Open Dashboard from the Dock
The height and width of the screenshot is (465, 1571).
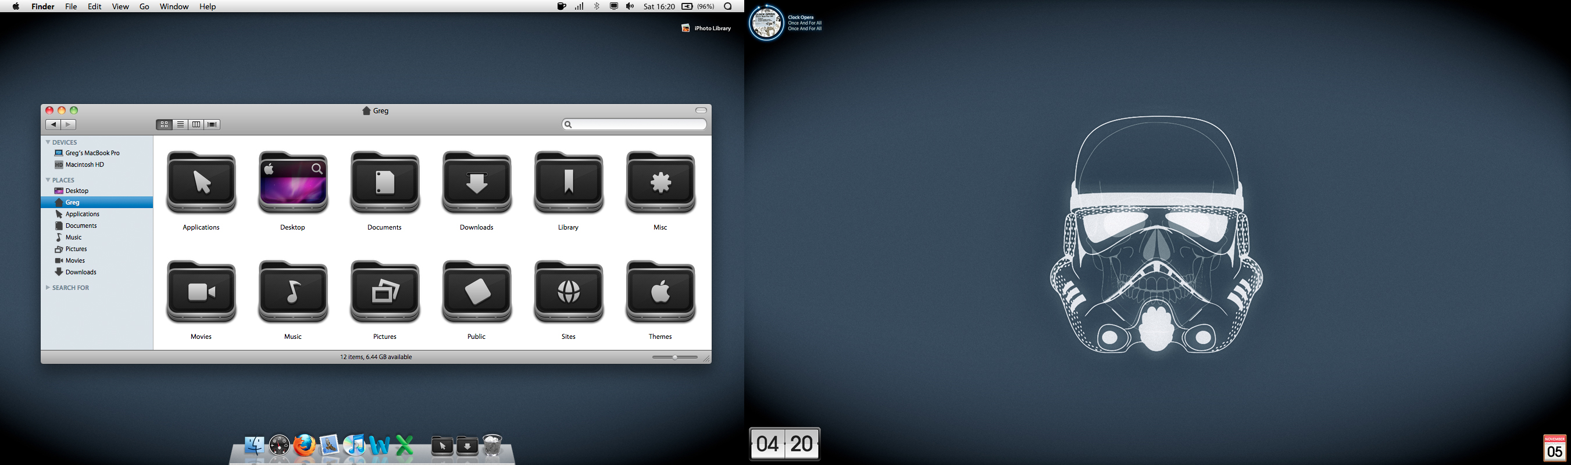click(x=279, y=445)
